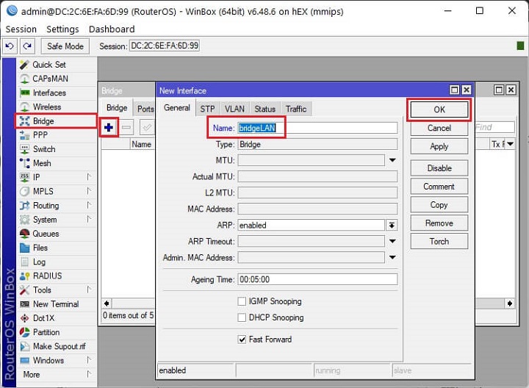The image size is (529, 388).
Task: Click the left scroll arrow in Bridge list
Action: [x=107, y=303]
